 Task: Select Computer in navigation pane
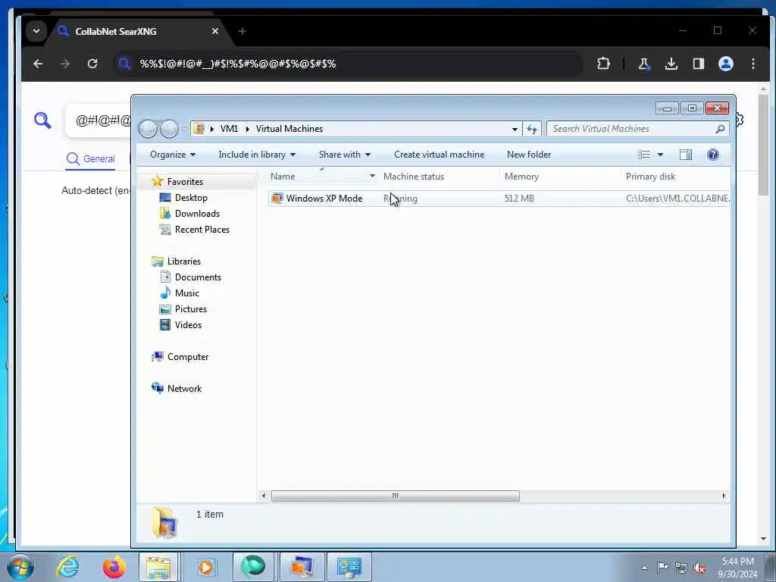(188, 356)
